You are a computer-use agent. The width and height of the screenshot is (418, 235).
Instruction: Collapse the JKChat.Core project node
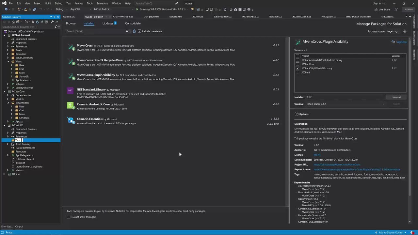tap(4, 92)
